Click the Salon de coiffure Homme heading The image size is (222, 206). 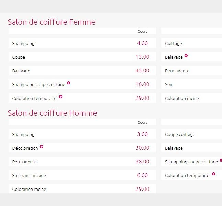pyautogui.click(x=52, y=113)
